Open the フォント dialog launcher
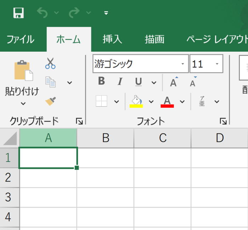The width and height of the screenshot is (248, 230). [223, 122]
